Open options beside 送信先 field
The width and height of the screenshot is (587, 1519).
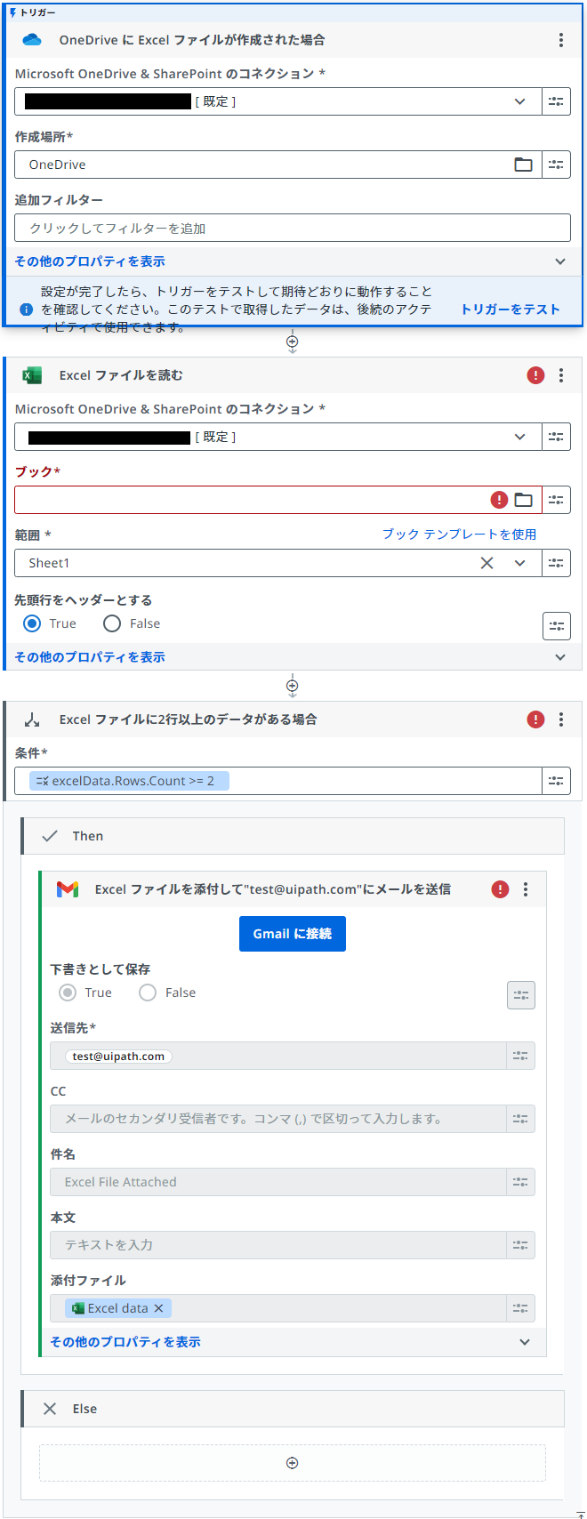pyautogui.click(x=521, y=1056)
